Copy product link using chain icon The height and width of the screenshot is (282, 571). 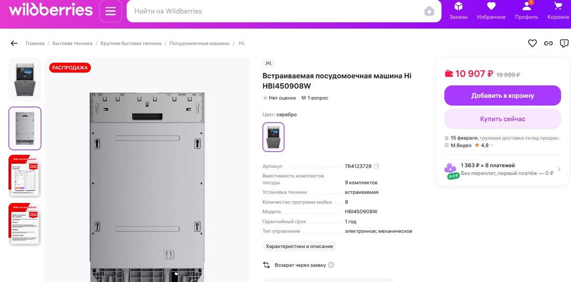[548, 44]
